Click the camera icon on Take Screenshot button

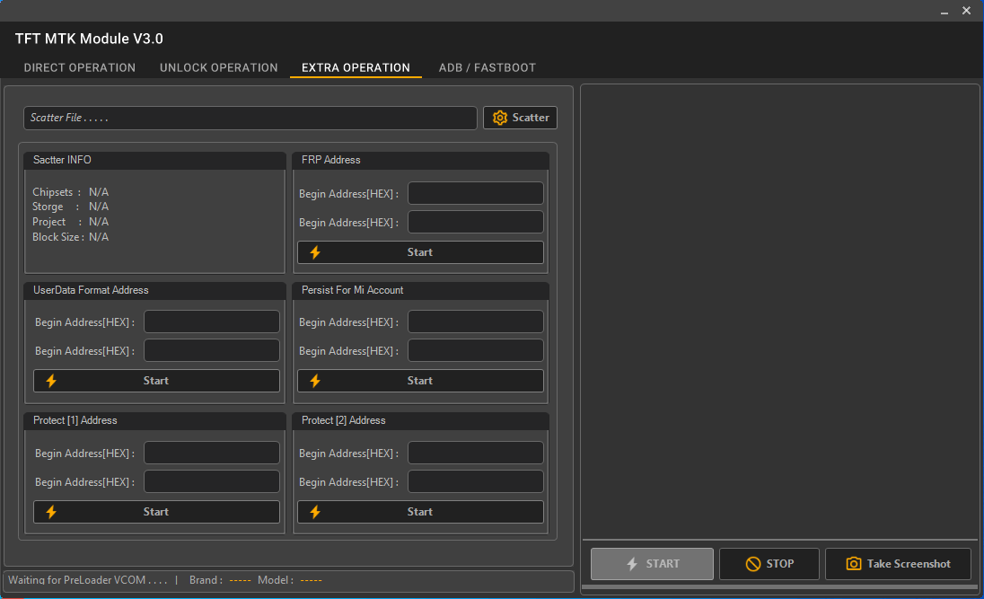[852, 563]
